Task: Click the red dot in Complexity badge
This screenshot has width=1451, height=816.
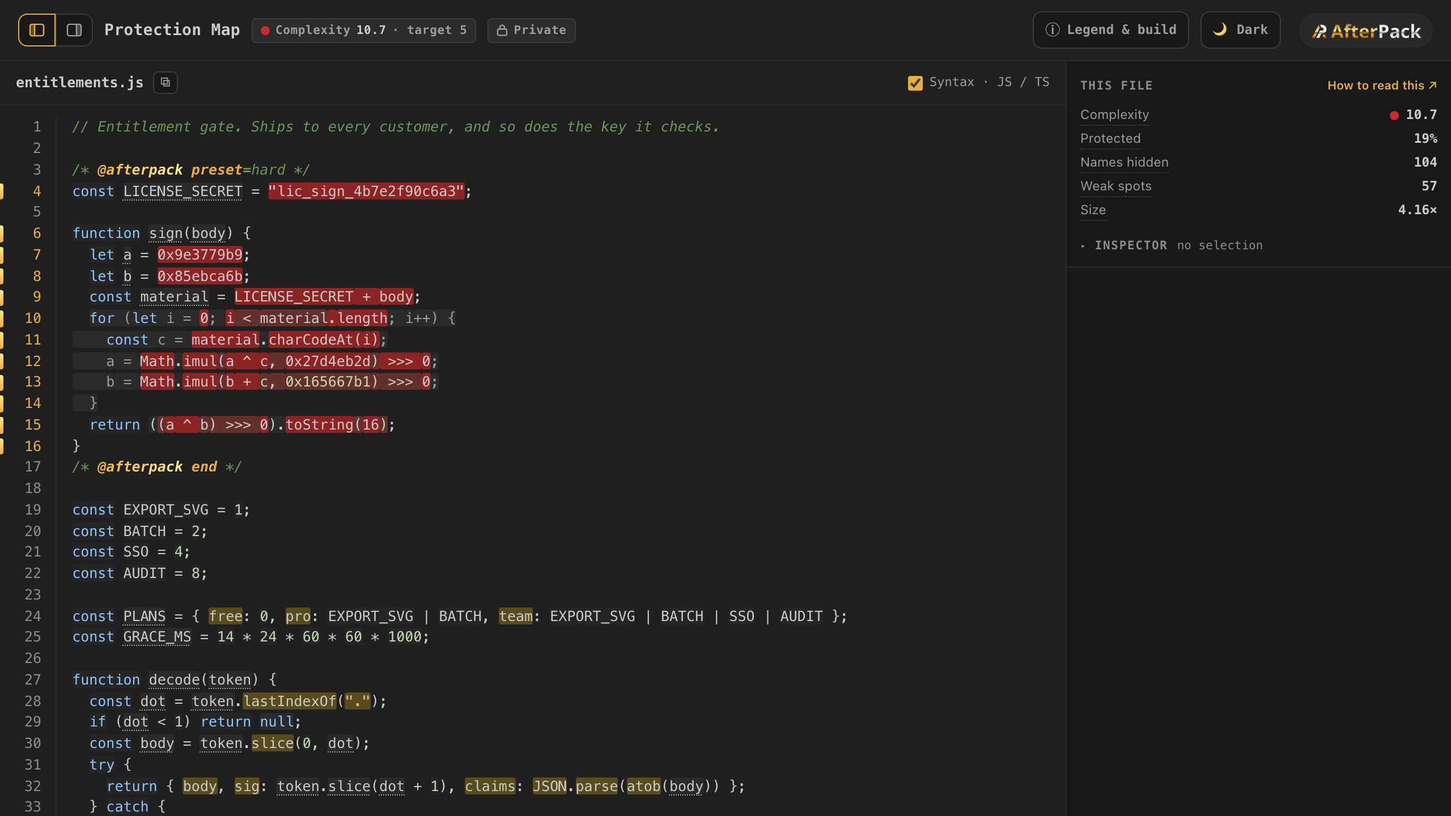Action: [x=265, y=31]
